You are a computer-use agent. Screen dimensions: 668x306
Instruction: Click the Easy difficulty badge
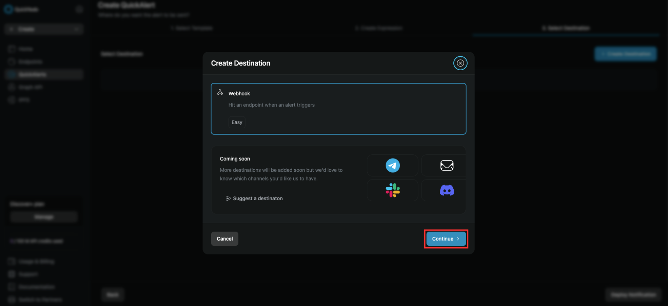coord(237,122)
